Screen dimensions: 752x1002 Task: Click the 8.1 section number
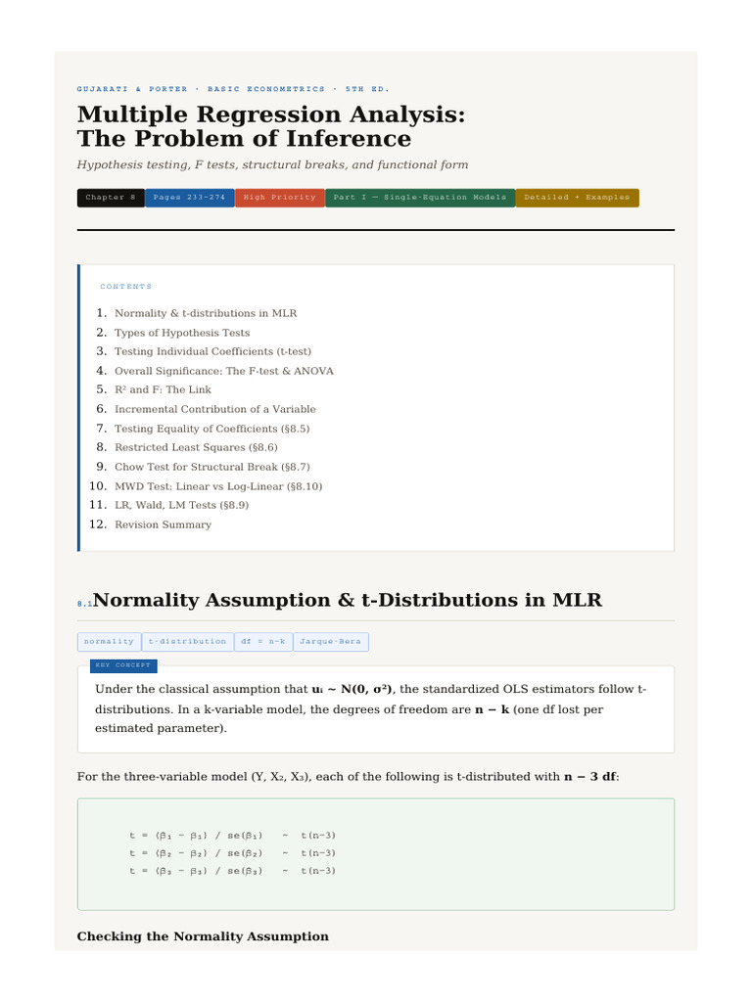point(84,604)
